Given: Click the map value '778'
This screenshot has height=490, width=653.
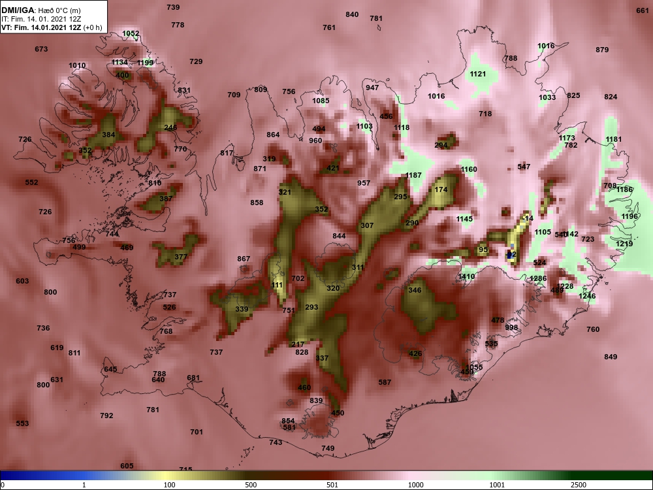Looking at the screenshot, I should [178, 25].
